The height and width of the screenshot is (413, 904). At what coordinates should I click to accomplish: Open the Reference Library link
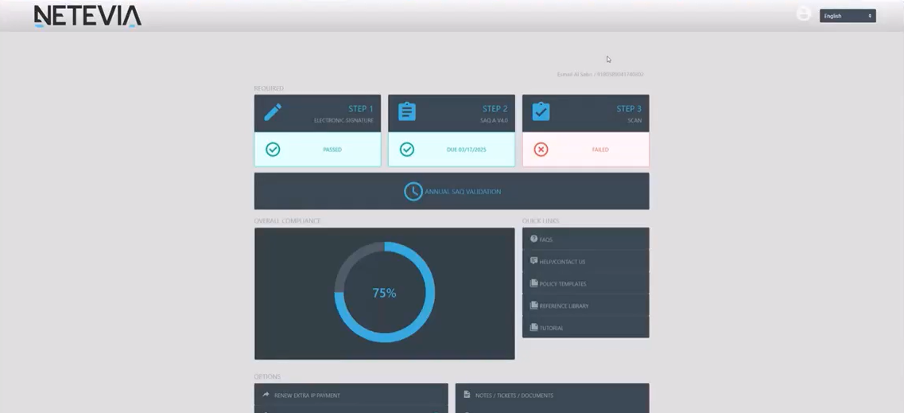pyautogui.click(x=586, y=305)
